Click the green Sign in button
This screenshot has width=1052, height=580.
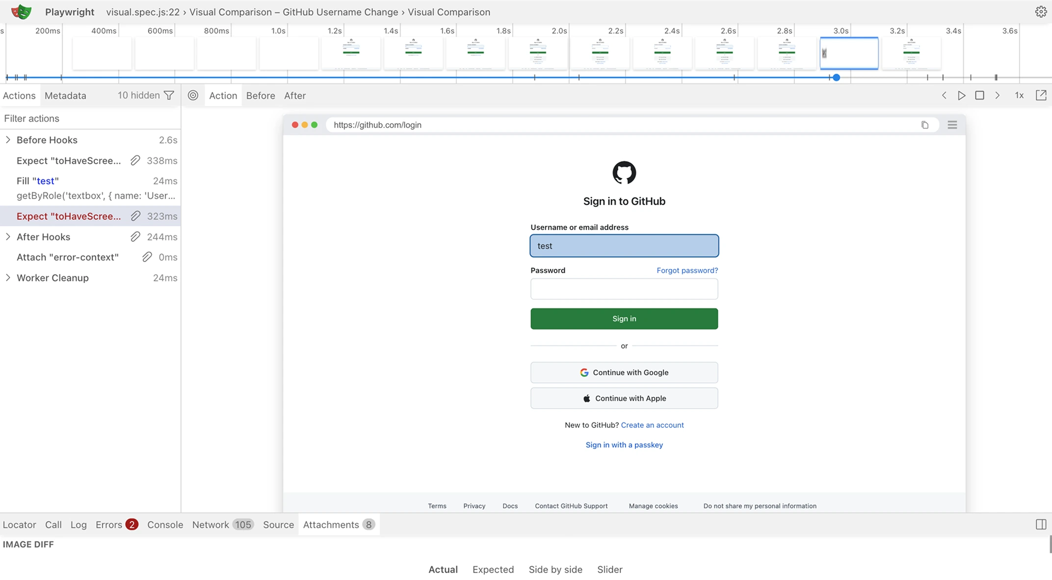pyautogui.click(x=624, y=318)
